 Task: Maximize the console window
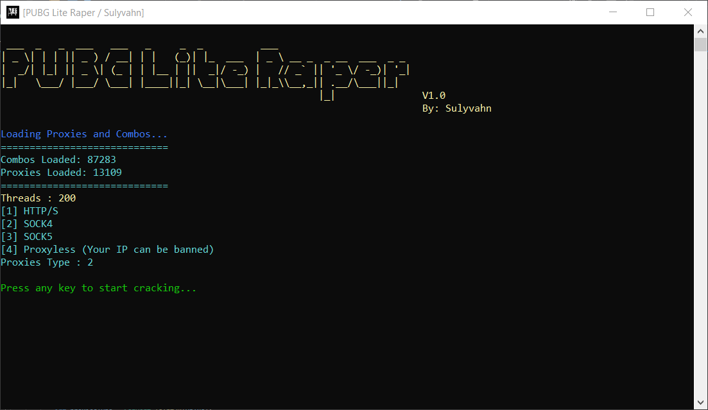tap(650, 12)
